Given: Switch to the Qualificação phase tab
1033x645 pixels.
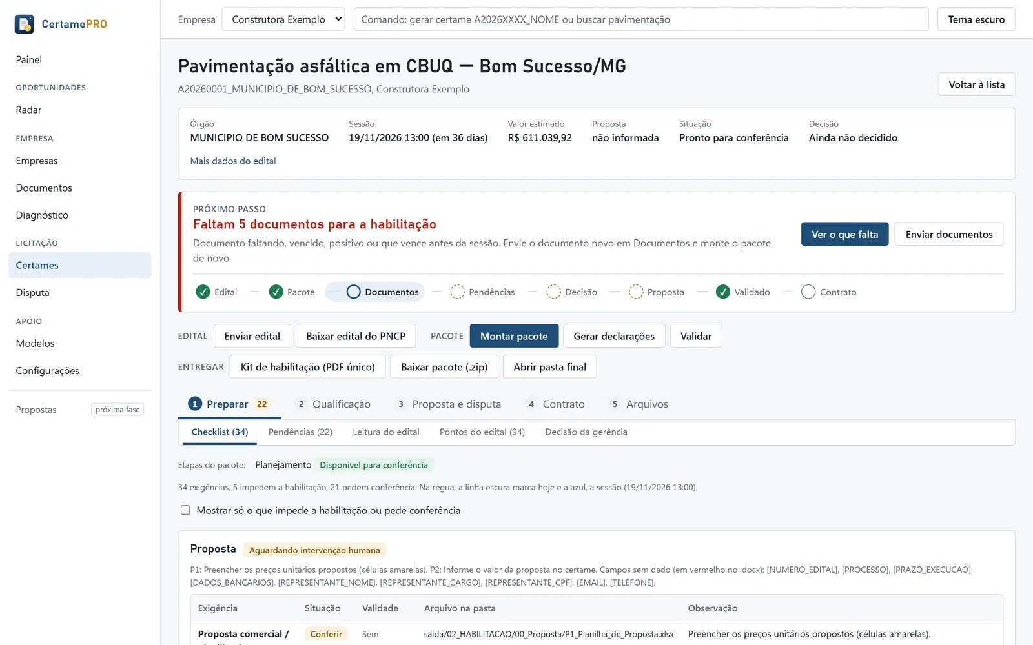Looking at the screenshot, I should pos(333,404).
